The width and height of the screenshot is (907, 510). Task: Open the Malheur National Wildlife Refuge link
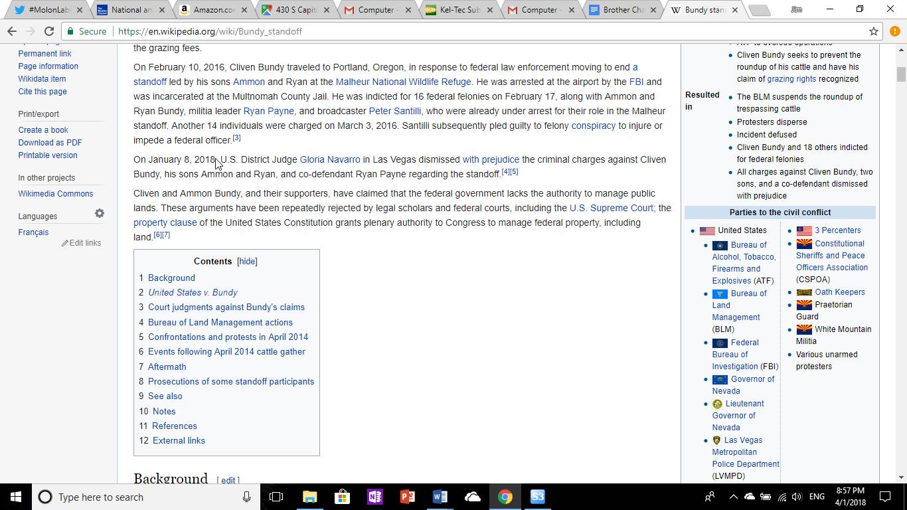tap(403, 82)
